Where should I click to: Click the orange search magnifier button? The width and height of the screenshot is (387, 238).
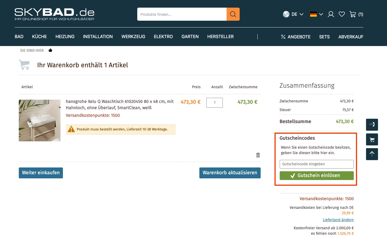(233, 14)
